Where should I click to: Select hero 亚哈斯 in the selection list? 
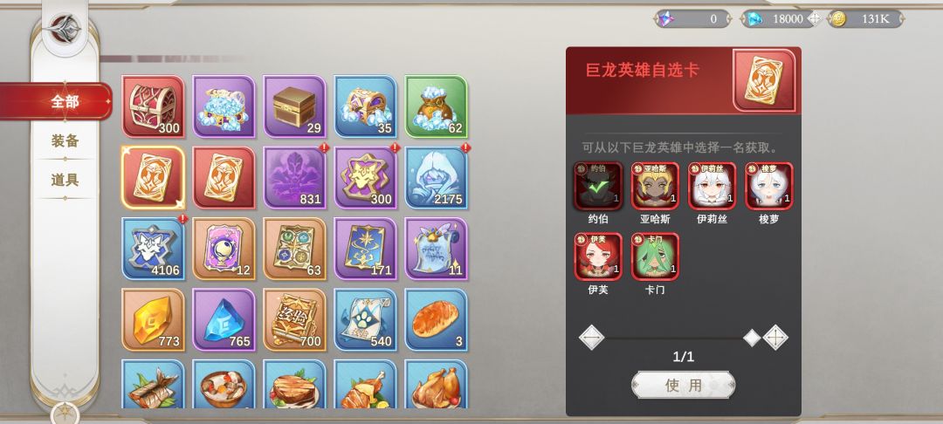[655, 186]
